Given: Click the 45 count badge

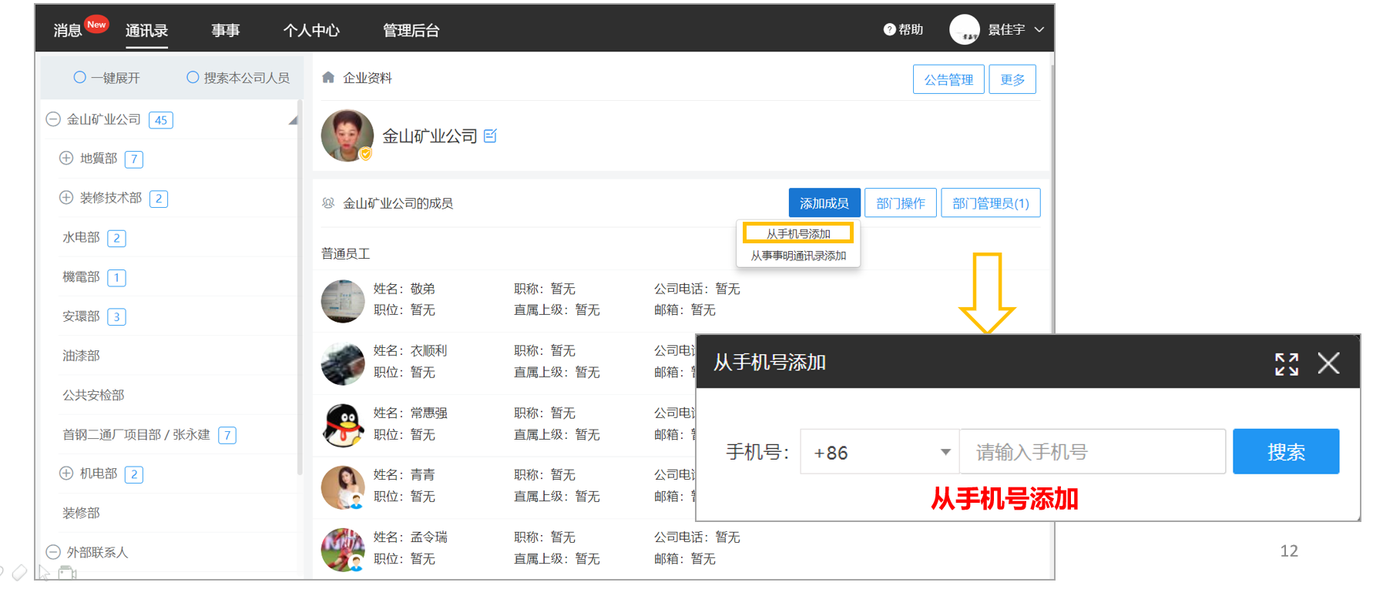Looking at the screenshot, I should pyautogui.click(x=160, y=120).
